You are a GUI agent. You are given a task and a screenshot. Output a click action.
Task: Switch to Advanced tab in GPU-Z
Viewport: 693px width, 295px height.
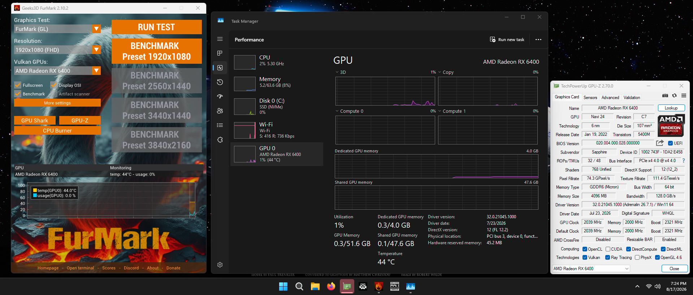610,97
